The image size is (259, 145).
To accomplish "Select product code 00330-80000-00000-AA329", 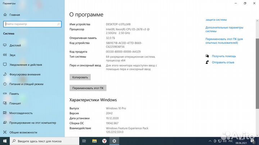I will tap(123, 52).
